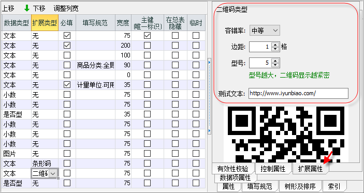Increase the 型号 value with up arrow
364x193 pixels.
click(275, 61)
